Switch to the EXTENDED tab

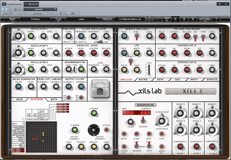click(37, 99)
